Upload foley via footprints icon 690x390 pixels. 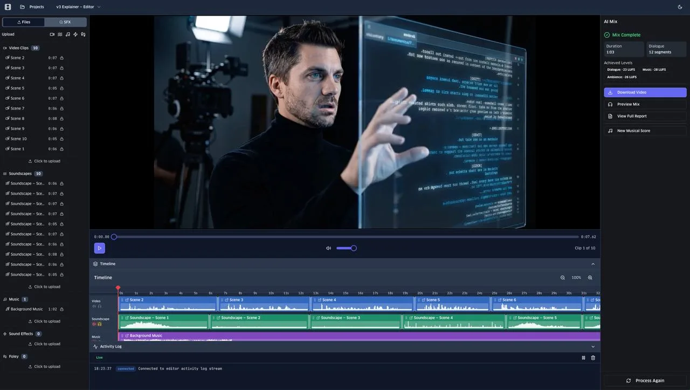pos(83,35)
